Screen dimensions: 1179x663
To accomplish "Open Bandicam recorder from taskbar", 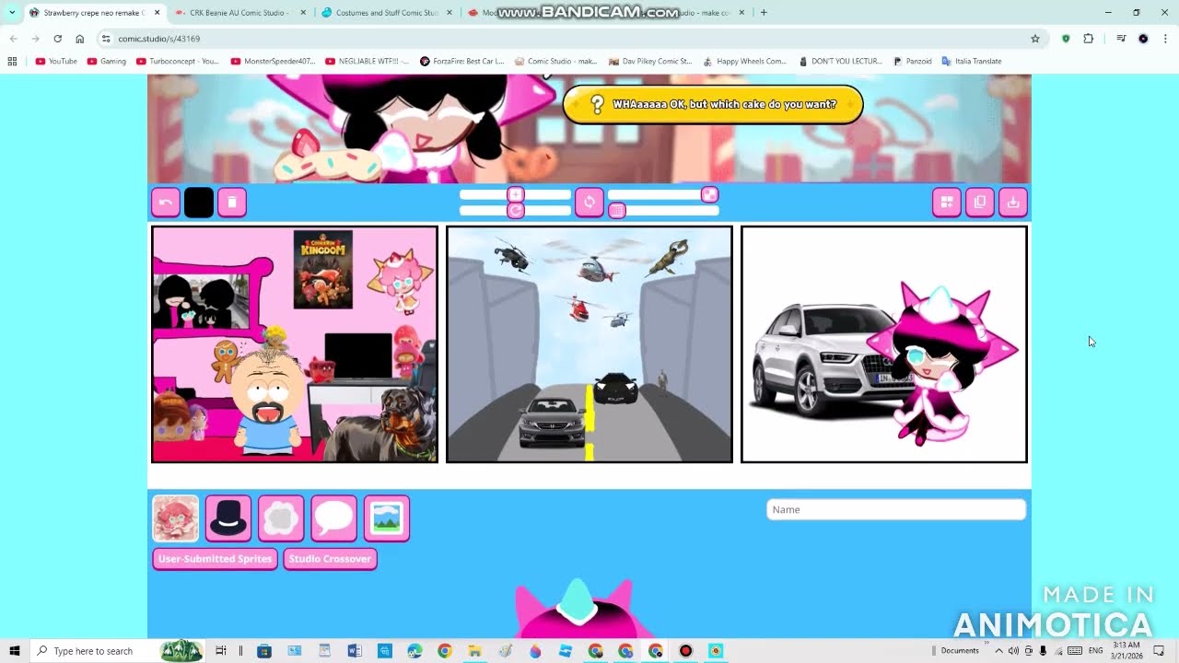I will coord(686,651).
